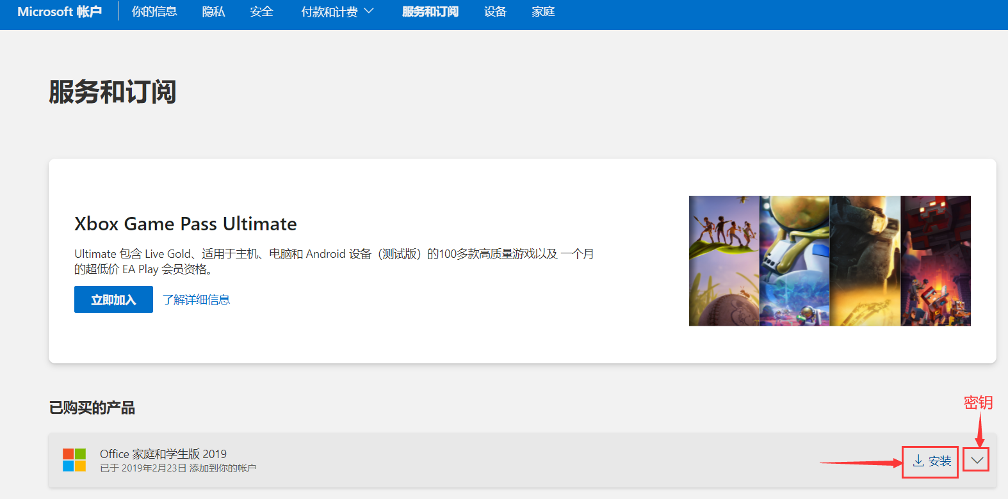Go to the 安全 tab
The image size is (1008, 499).
[261, 12]
